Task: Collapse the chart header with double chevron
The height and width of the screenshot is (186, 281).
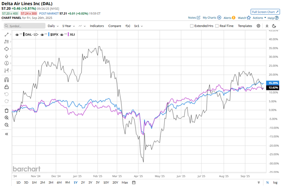Action: click(267, 26)
